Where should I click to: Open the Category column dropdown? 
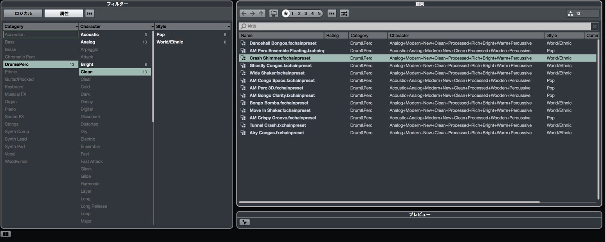click(76, 27)
